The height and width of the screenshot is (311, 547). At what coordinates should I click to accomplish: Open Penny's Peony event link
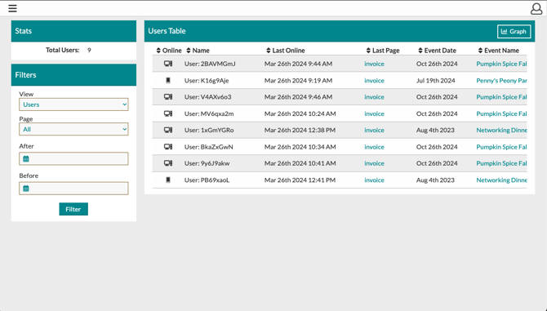tap(501, 81)
